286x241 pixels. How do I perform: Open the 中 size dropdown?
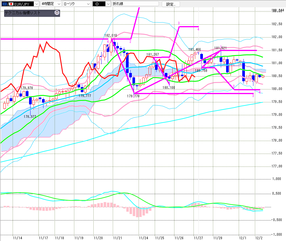pos(108,4)
